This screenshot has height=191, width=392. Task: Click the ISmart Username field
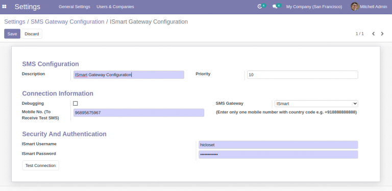coord(278,145)
